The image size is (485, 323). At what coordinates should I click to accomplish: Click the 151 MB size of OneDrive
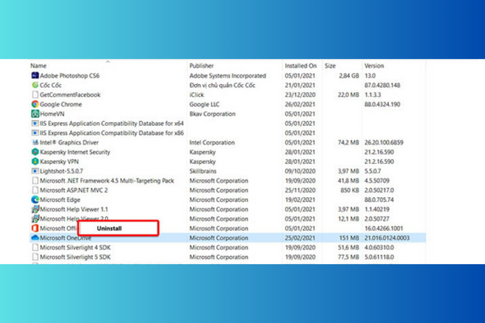349,237
